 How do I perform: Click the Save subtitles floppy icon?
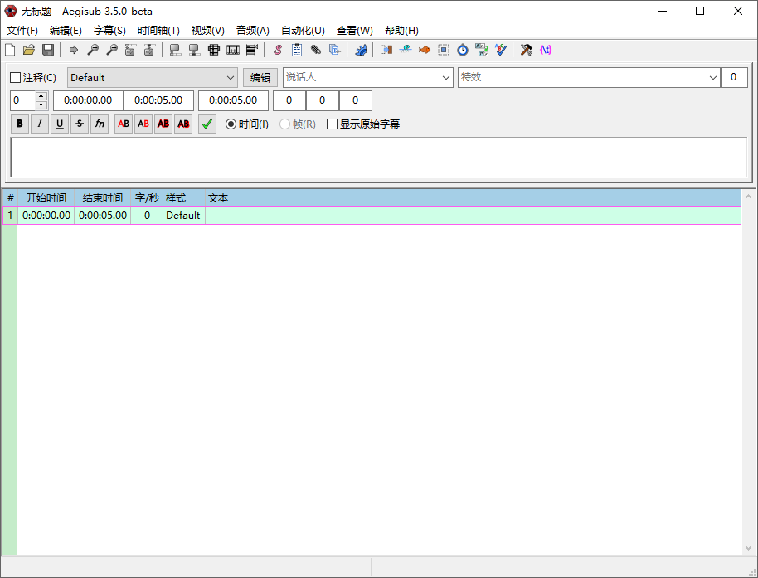coord(48,50)
